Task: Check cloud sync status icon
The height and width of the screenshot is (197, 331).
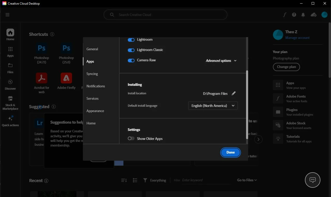Action: [314, 15]
